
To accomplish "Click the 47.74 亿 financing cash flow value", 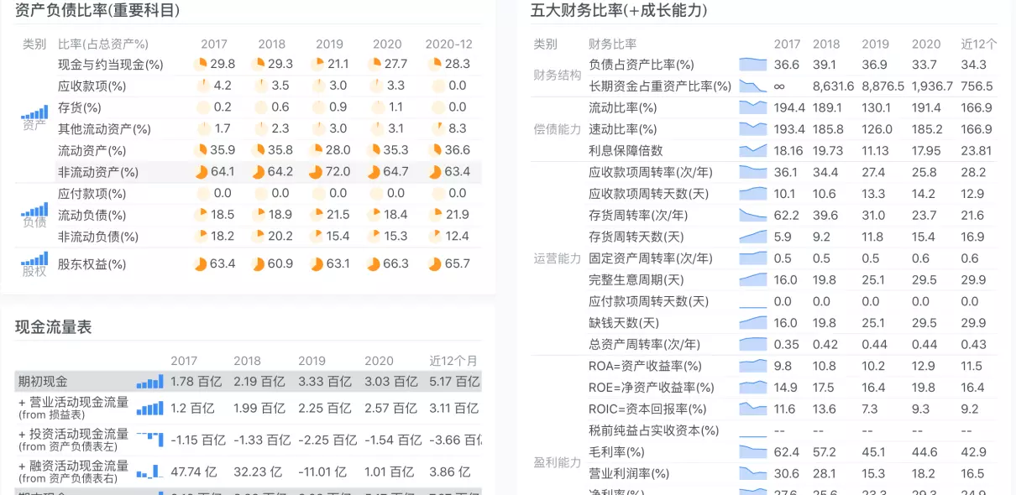I will [196, 472].
